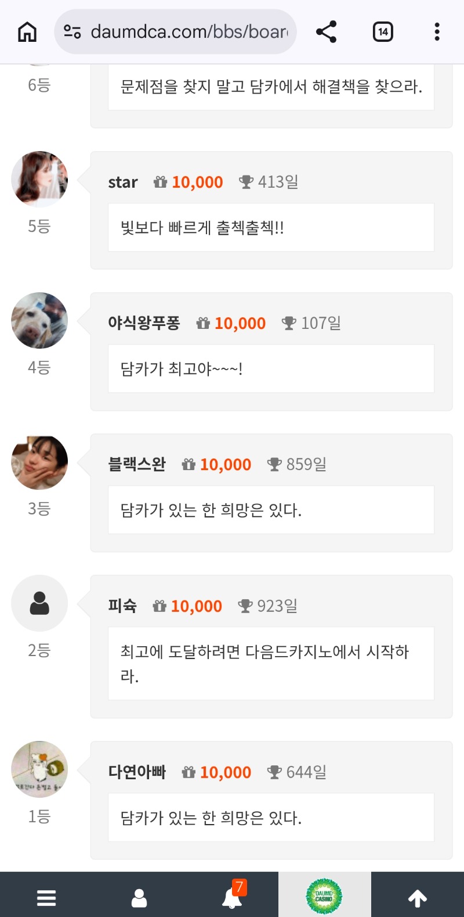Tap the username '다연아빠'
The height and width of the screenshot is (917, 464).
[x=137, y=772]
